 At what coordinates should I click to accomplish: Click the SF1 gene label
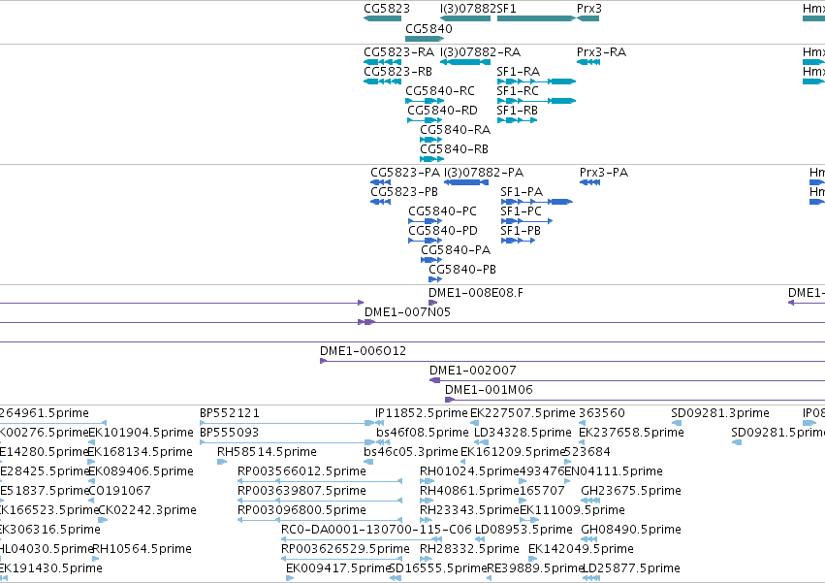pos(507,9)
